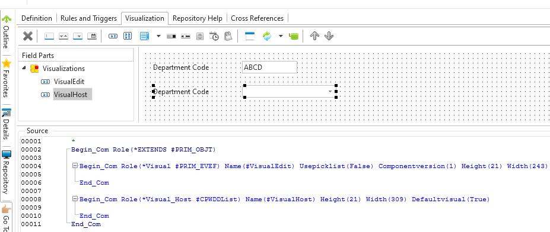Screen dimensions: 550x232
Task: Click Usepicklist(False) in source line 4
Action: 337,166
